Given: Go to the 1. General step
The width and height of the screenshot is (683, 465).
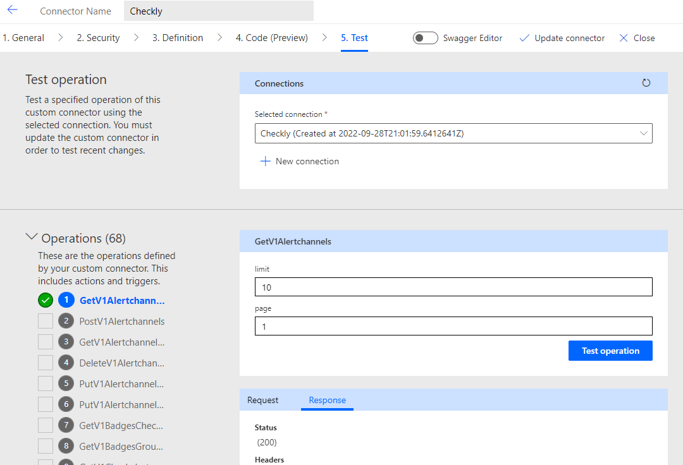Looking at the screenshot, I should (x=23, y=38).
